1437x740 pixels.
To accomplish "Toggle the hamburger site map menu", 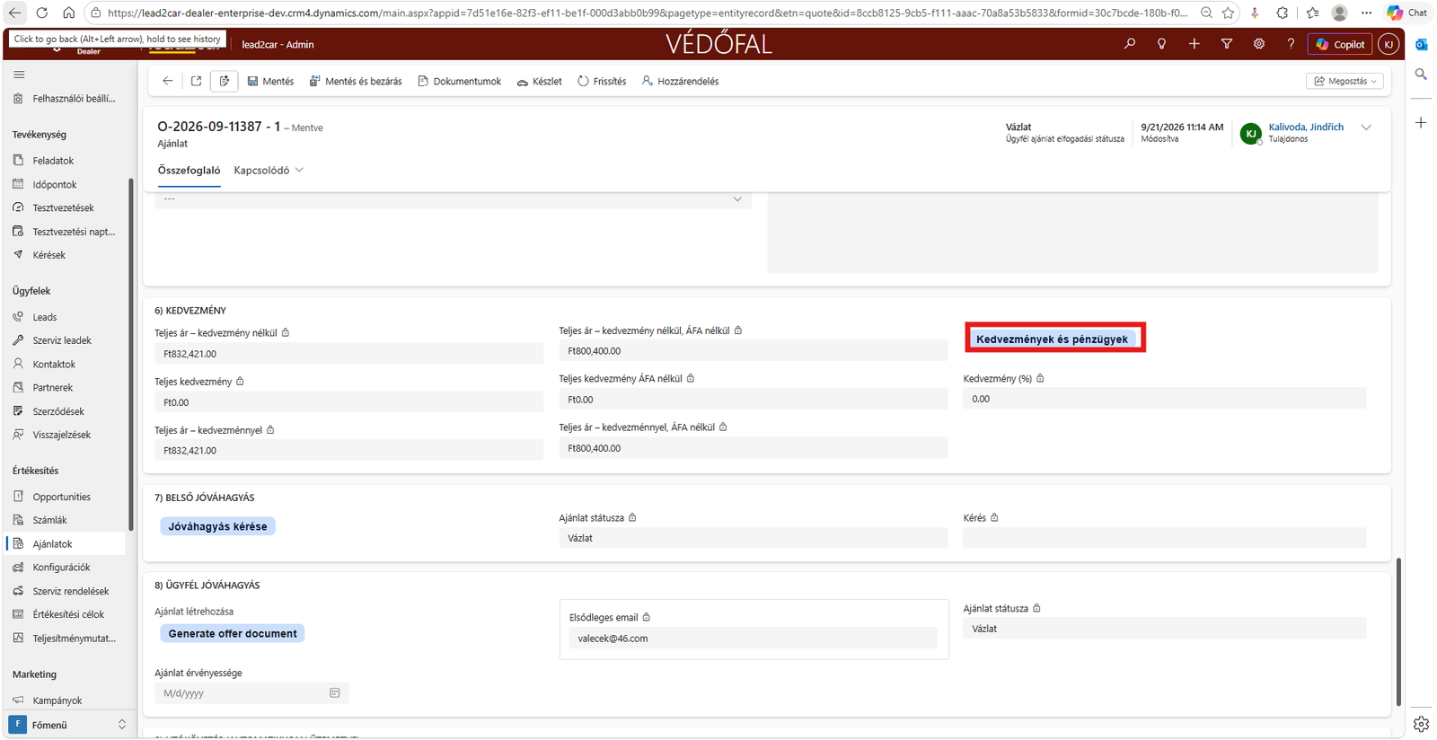I will [19, 75].
